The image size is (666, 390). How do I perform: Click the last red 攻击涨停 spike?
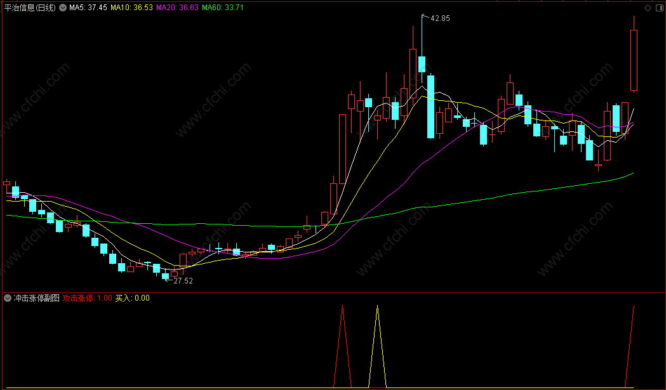[x=629, y=346]
